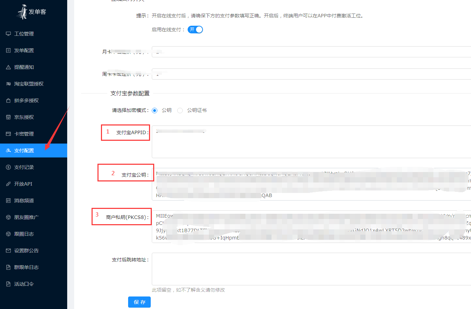
Task: Click the file icon beside 活动口令
Action: [8, 284]
